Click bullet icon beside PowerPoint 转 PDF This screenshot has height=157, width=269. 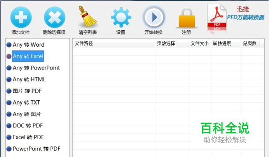pos(9,149)
